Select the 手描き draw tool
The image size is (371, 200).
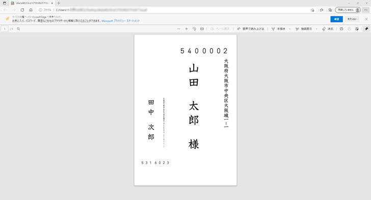pos(278,29)
